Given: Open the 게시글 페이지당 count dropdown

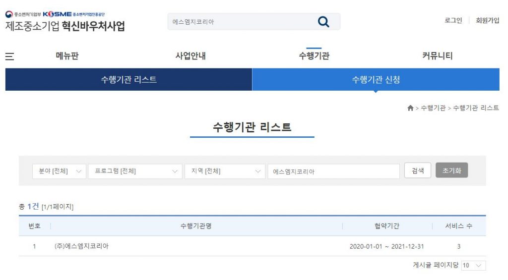Looking at the screenshot, I should pyautogui.click(x=473, y=266).
